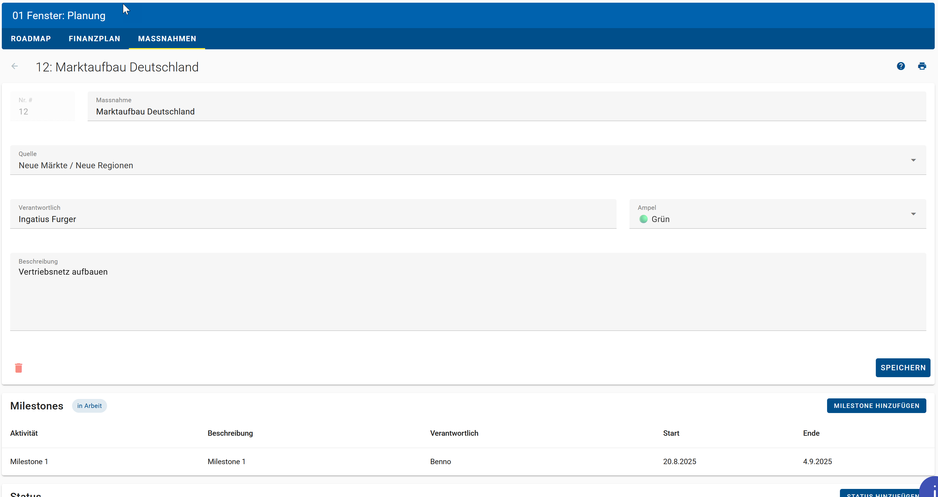
Task: Go back using the left arrow icon
Action: (15, 66)
